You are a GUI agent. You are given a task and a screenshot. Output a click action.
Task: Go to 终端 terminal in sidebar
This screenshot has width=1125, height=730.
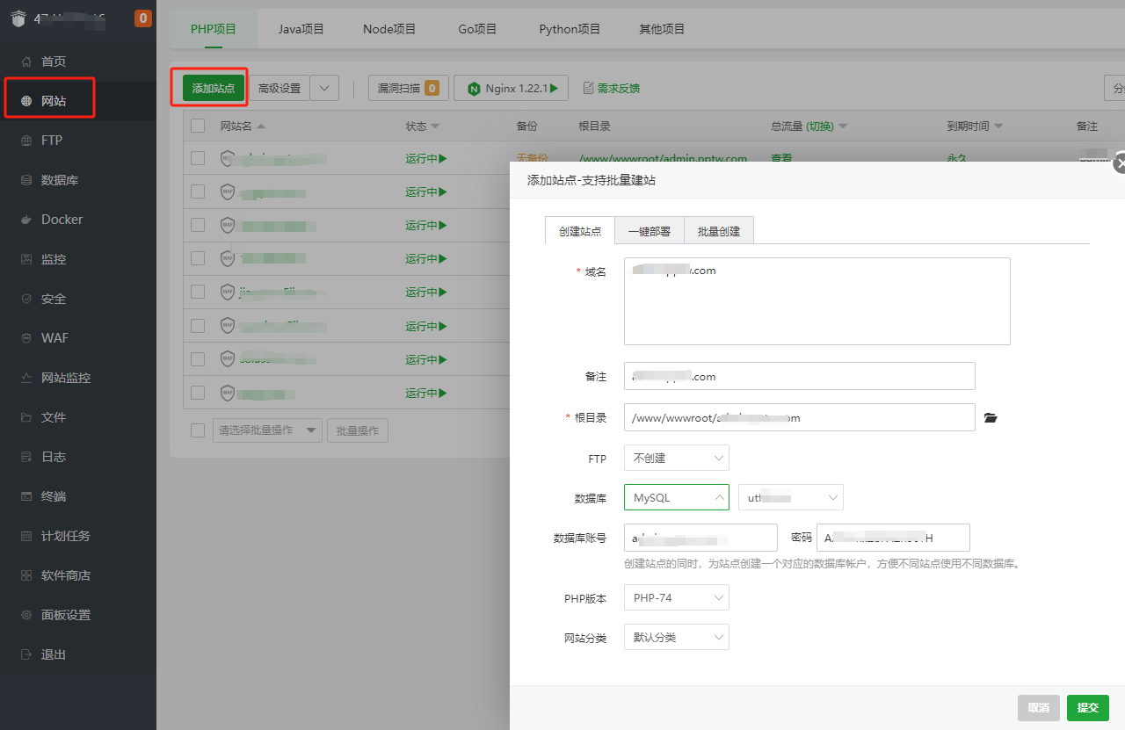pos(53,496)
